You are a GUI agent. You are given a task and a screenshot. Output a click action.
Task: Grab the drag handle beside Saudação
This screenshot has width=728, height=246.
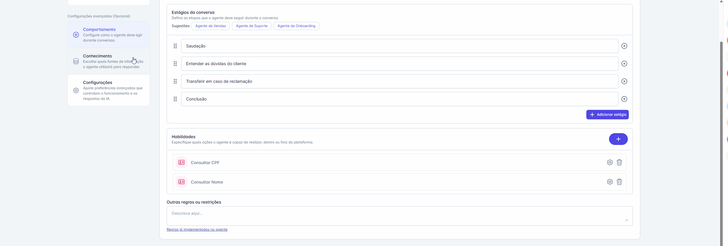(x=175, y=46)
